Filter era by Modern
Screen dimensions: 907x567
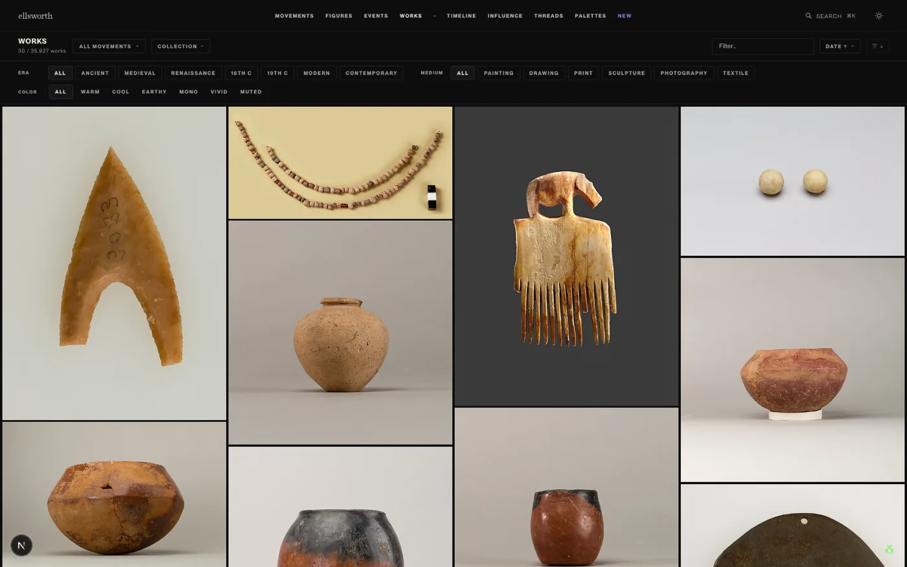click(x=317, y=73)
